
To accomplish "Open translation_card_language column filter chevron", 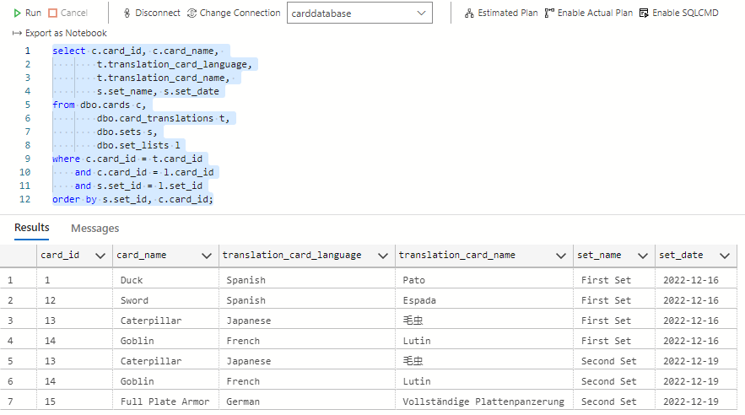I will tap(383, 256).
